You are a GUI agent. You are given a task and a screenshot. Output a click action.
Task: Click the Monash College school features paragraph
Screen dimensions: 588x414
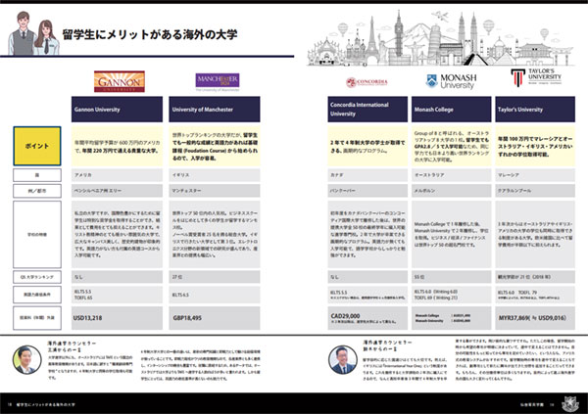point(452,235)
